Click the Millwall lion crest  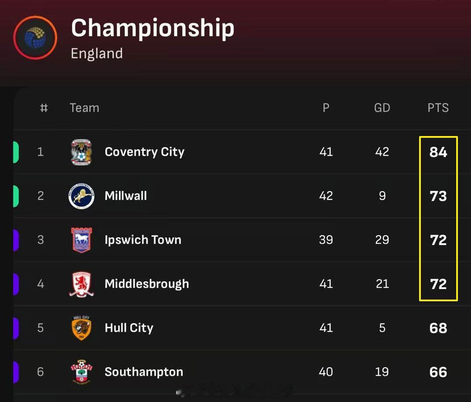[x=82, y=196]
